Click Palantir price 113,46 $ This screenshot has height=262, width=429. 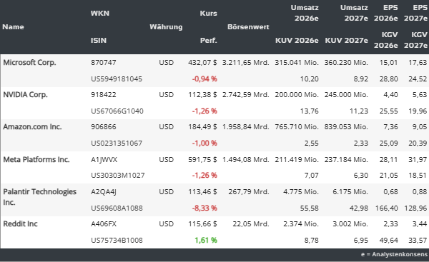click(202, 192)
